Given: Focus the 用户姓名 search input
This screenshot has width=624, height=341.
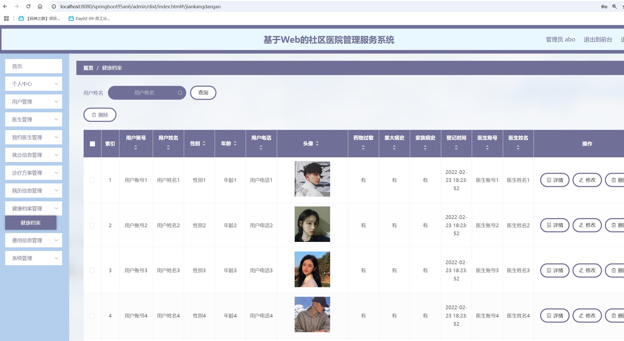Looking at the screenshot, I should point(147,93).
